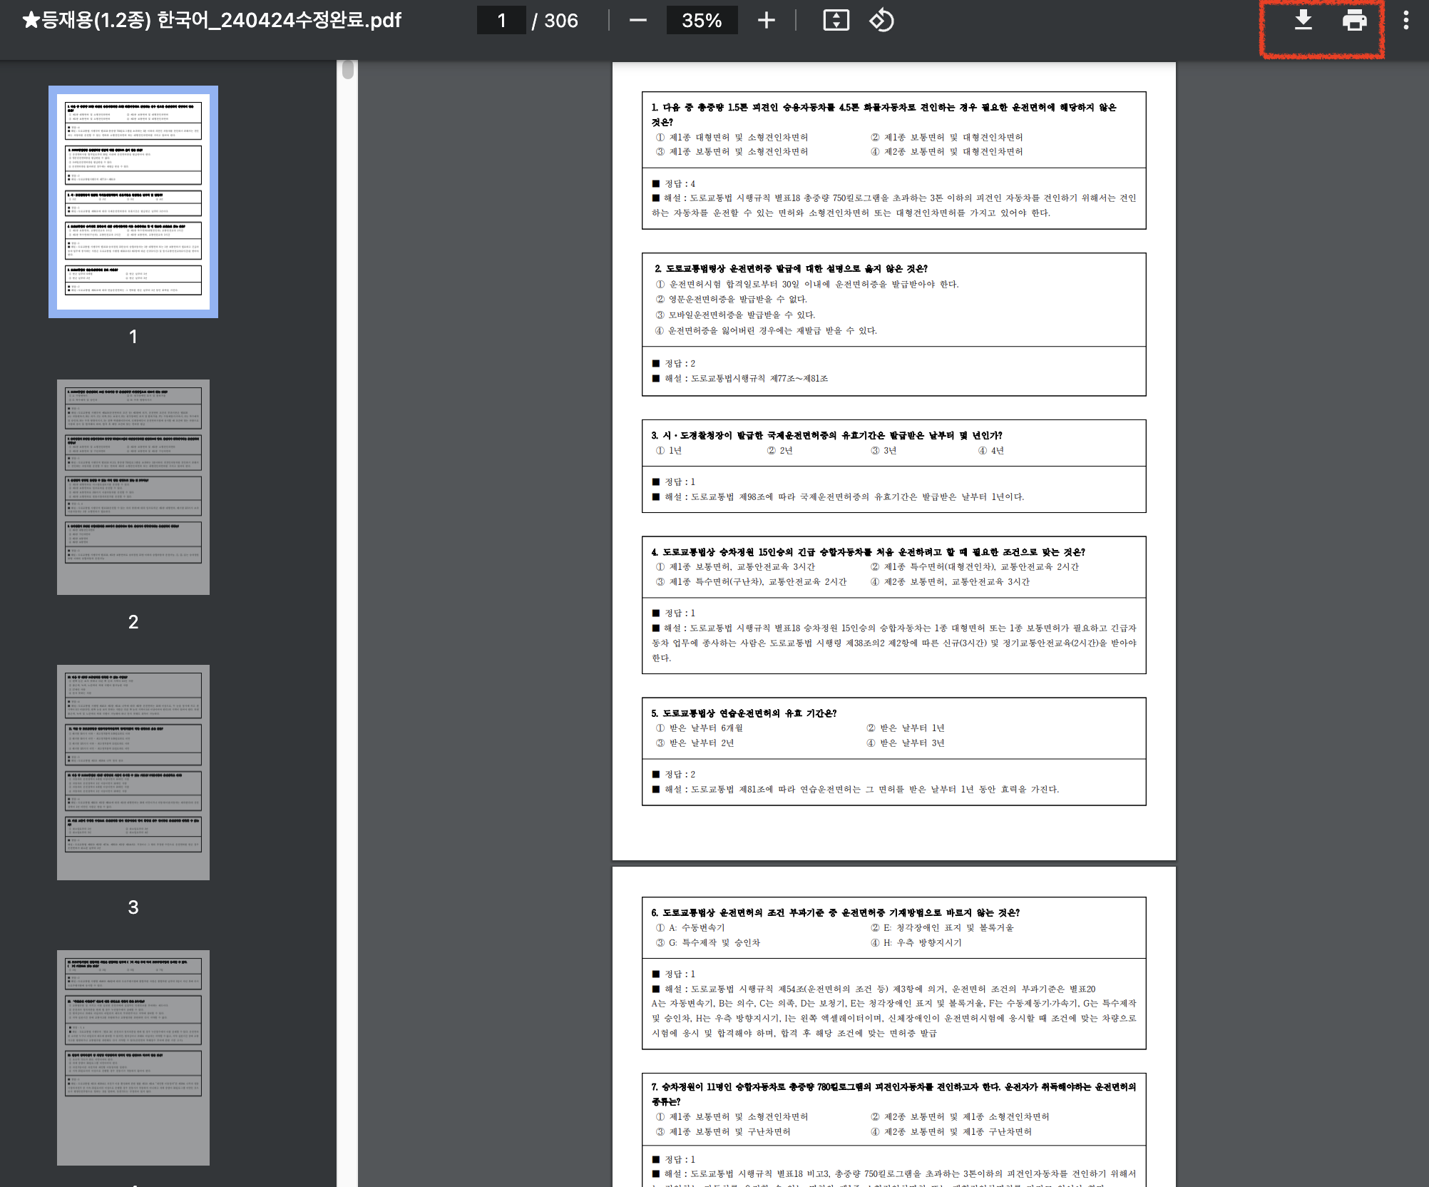Click the download PDF icon
This screenshot has height=1187, width=1429.
pos(1303,20)
